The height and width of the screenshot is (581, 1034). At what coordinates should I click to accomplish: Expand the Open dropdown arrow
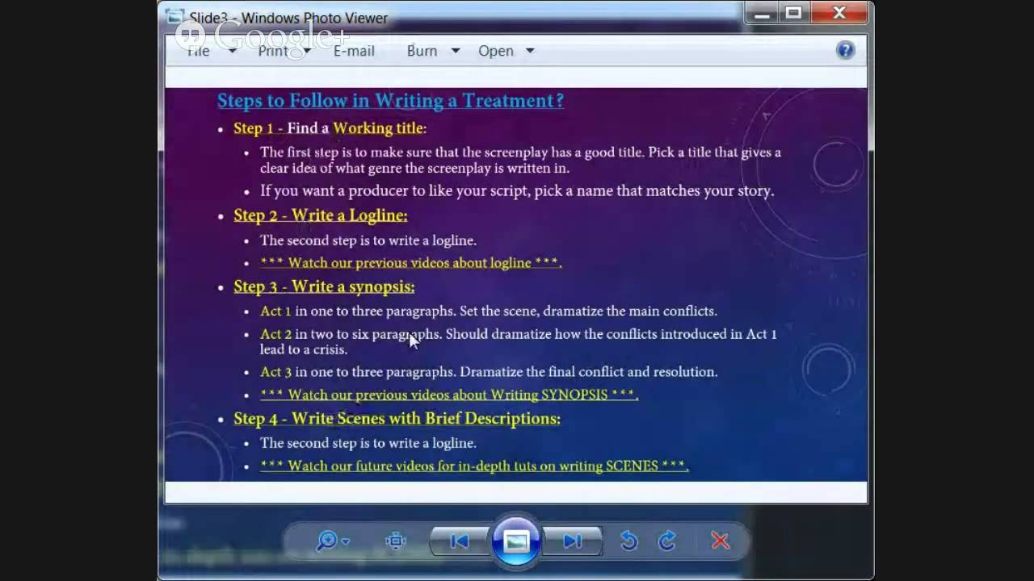(530, 51)
